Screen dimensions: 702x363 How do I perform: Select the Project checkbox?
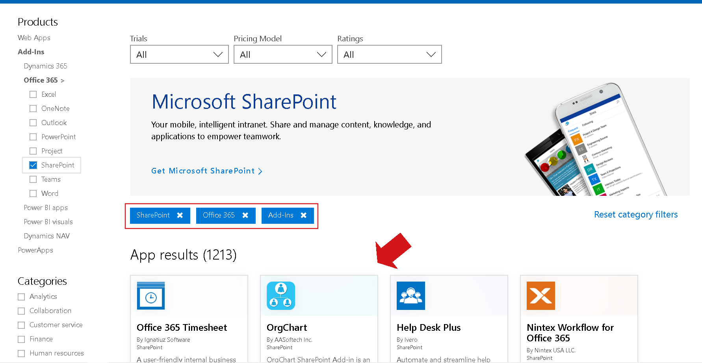click(x=33, y=151)
